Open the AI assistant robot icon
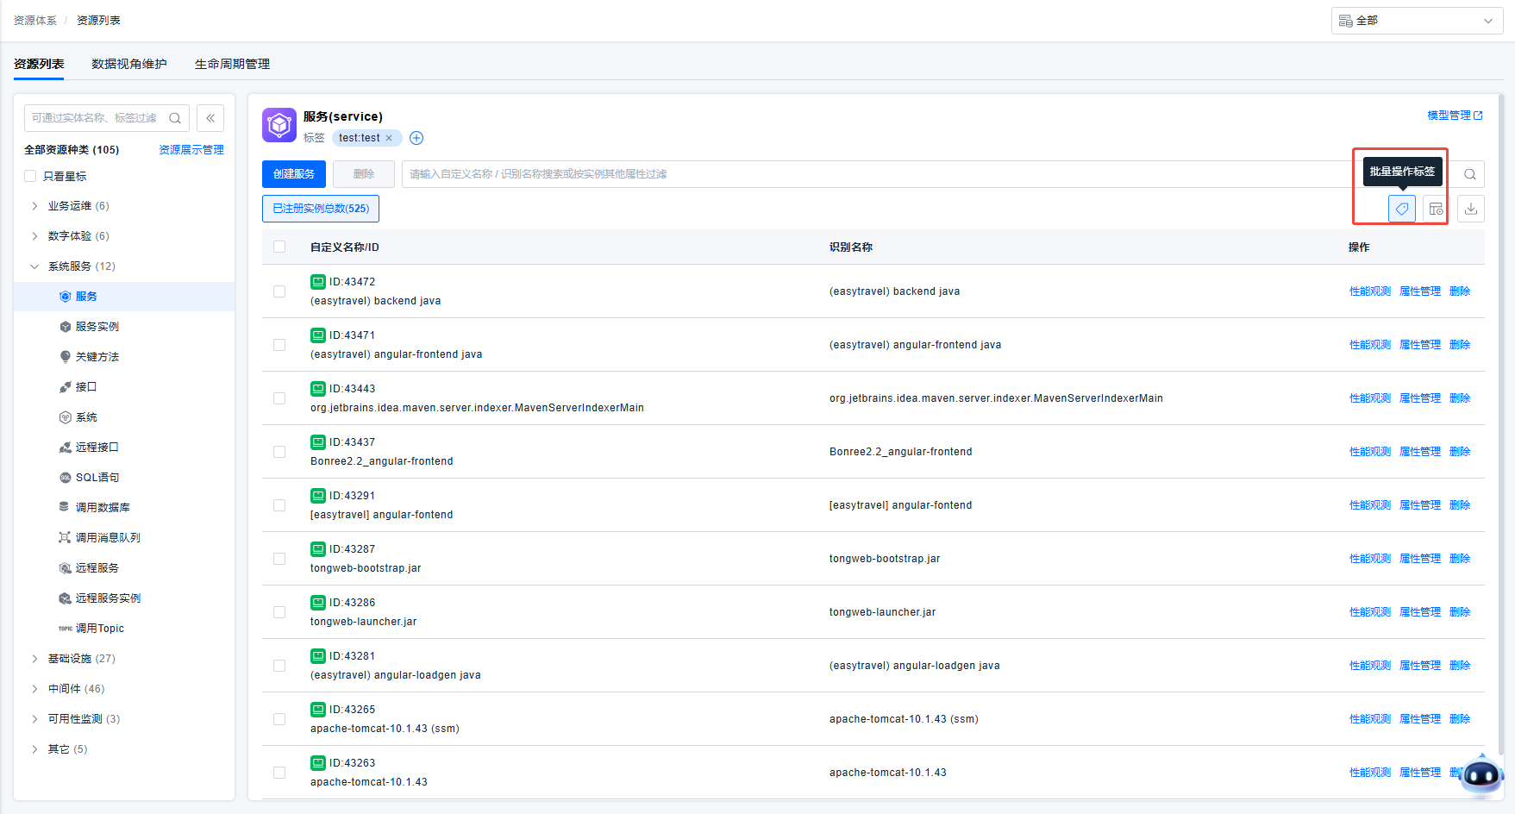 tap(1481, 774)
